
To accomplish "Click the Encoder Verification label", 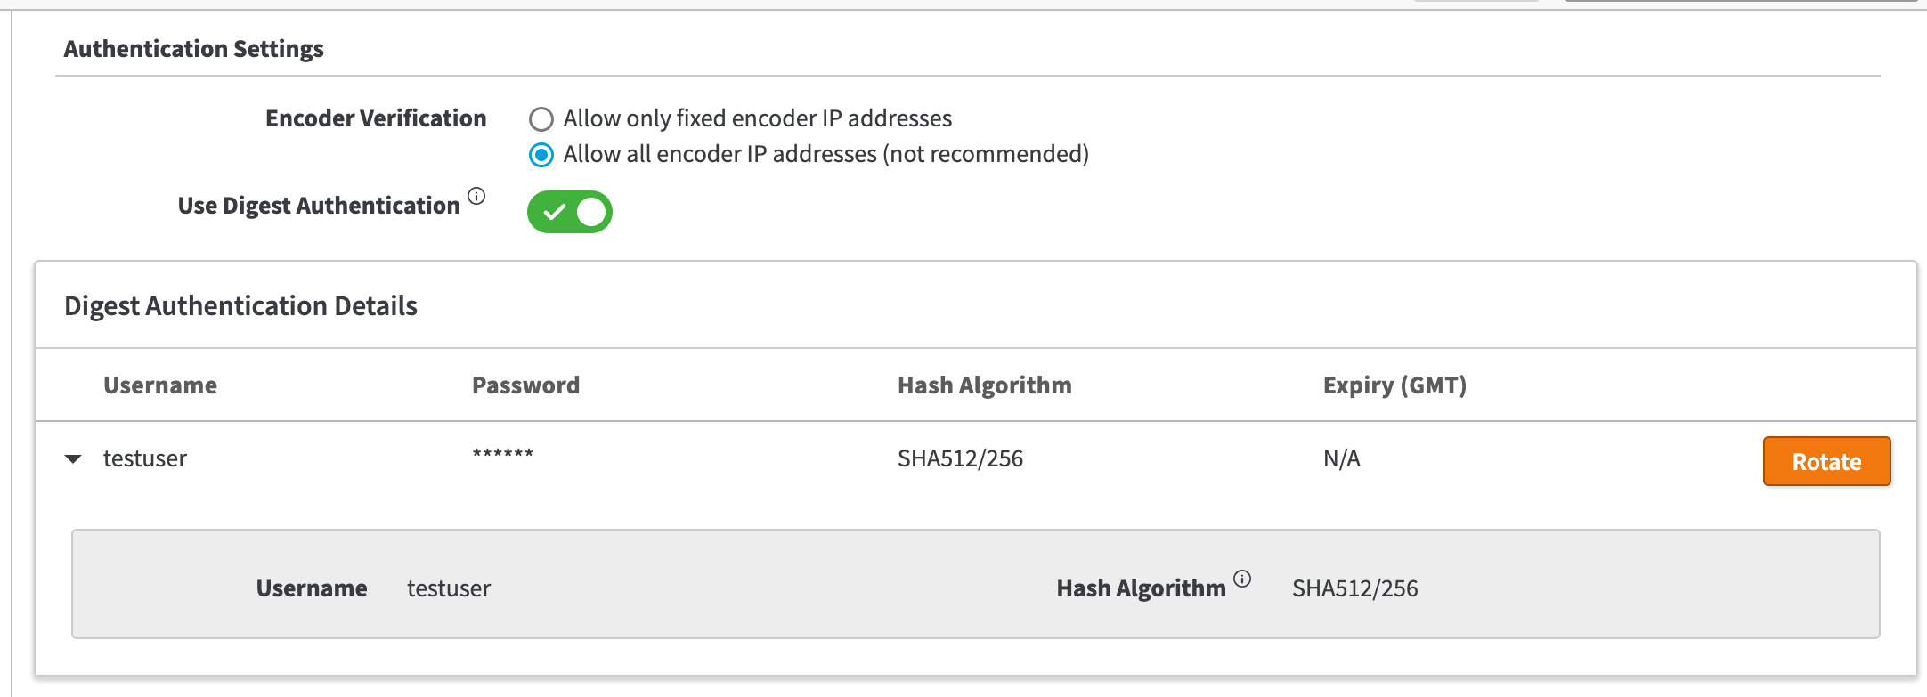I will point(376,119).
